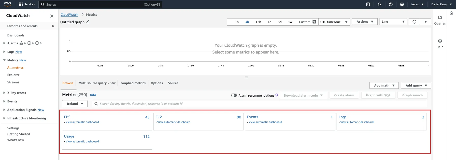The height and width of the screenshot is (160, 456).
Task: Open the EC2 metrics namespace
Action: pos(159,117)
